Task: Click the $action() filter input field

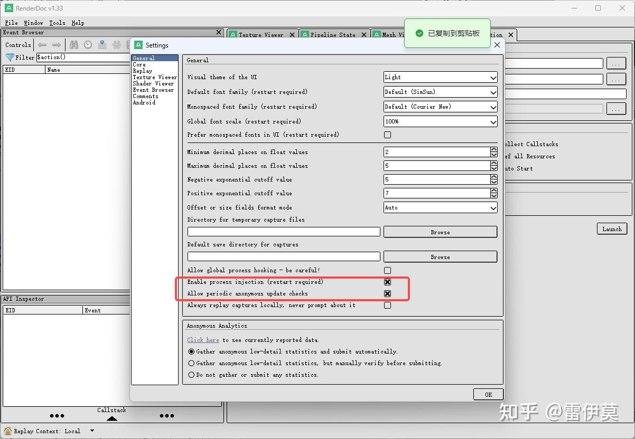Action: pos(82,57)
